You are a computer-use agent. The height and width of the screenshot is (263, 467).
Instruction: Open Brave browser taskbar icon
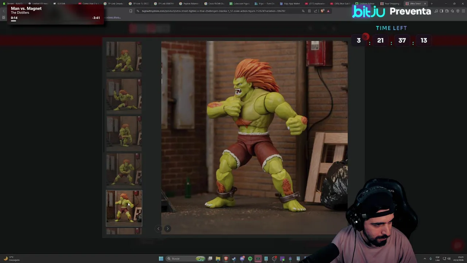[x=226, y=259]
